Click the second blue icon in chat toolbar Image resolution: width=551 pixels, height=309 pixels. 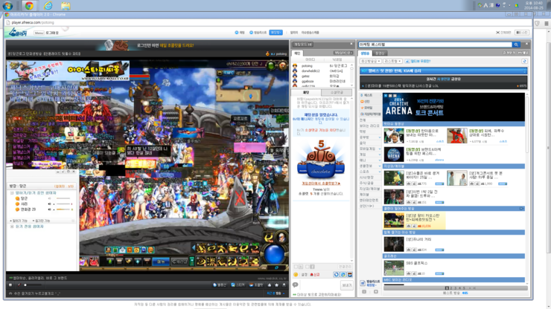click(x=343, y=275)
